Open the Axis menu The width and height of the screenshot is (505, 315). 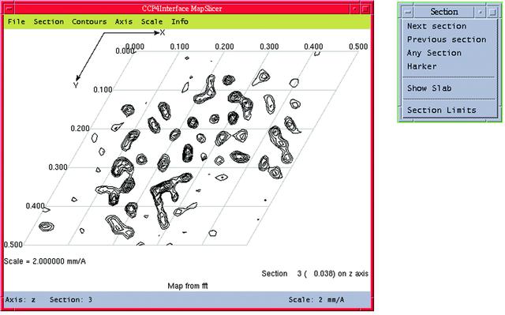click(124, 21)
